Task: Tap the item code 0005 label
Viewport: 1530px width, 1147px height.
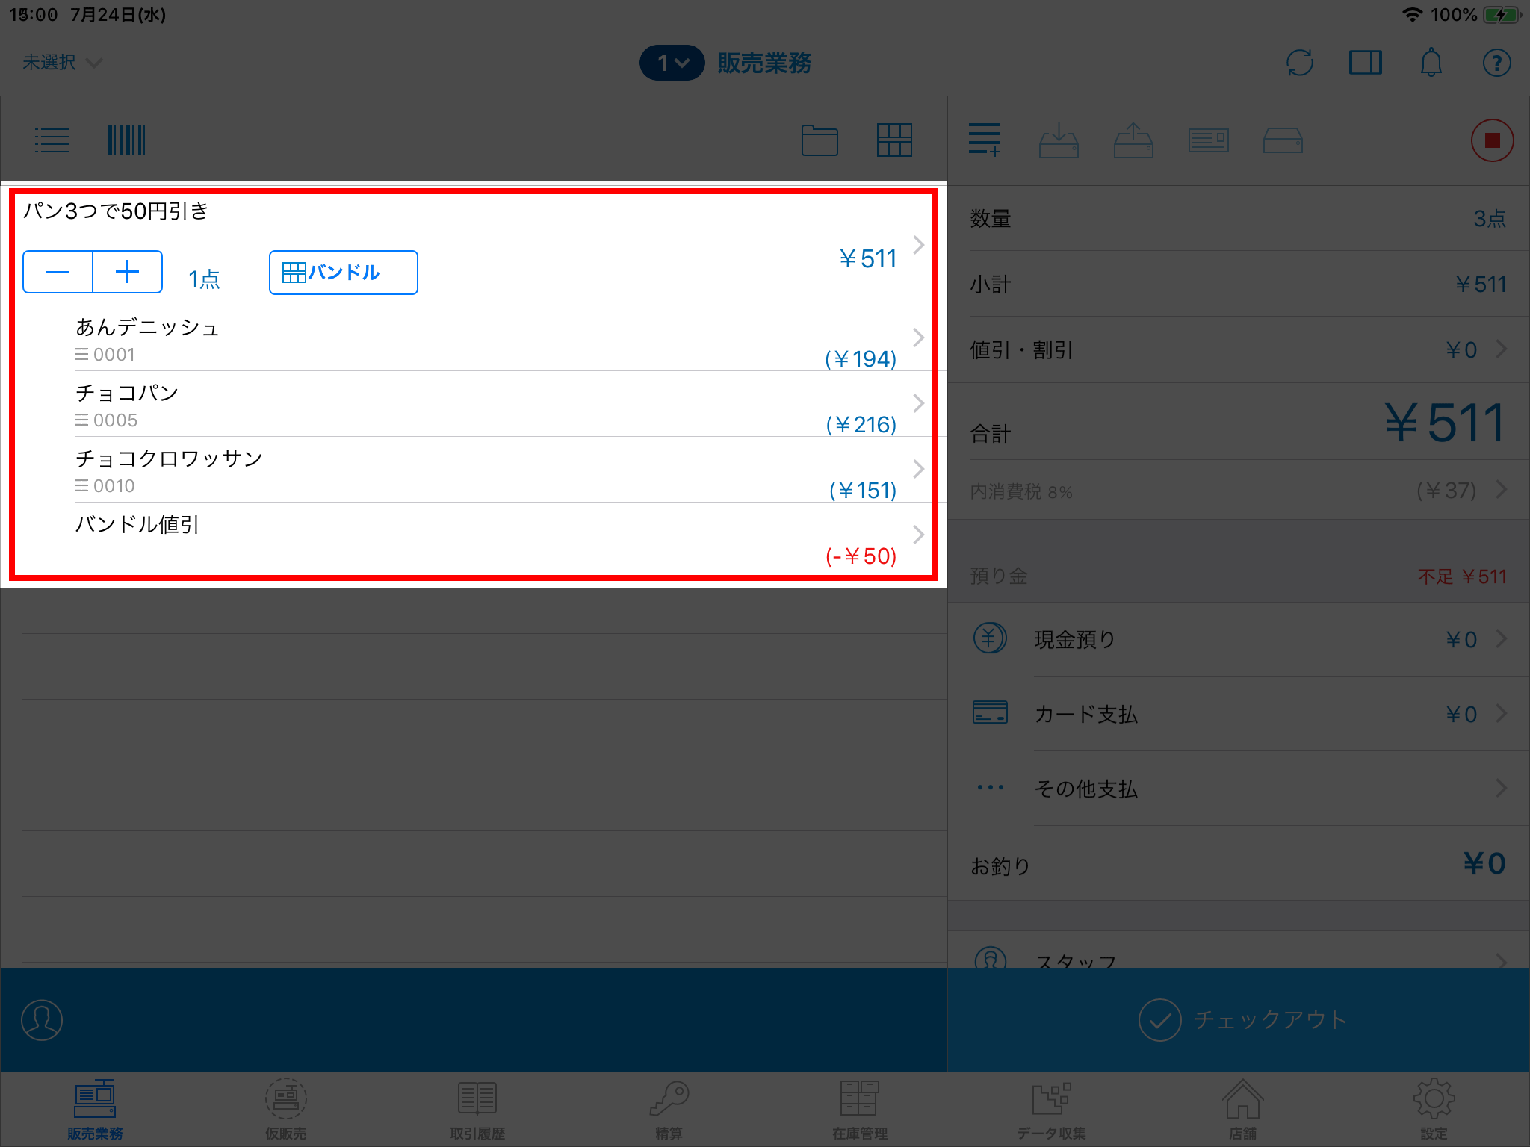Action: pyautogui.click(x=115, y=420)
